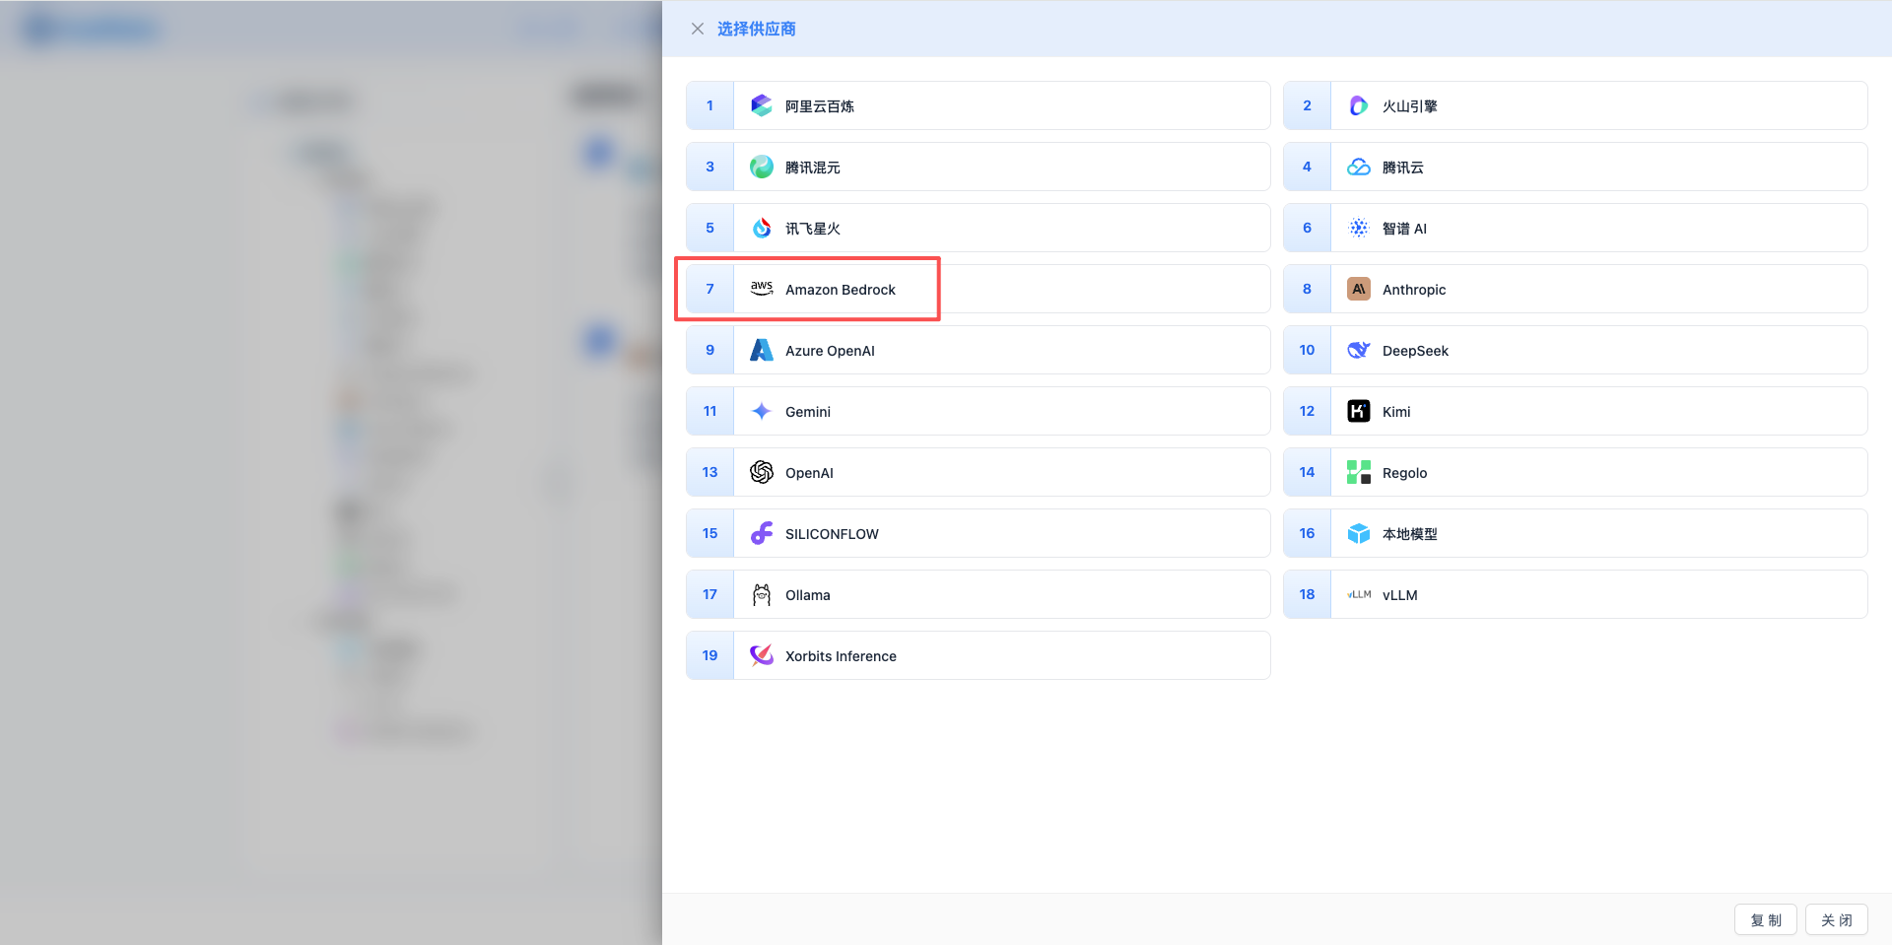Click the Copy (复制) button
This screenshot has width=1892, height=945.
(x=1765, y=919)
